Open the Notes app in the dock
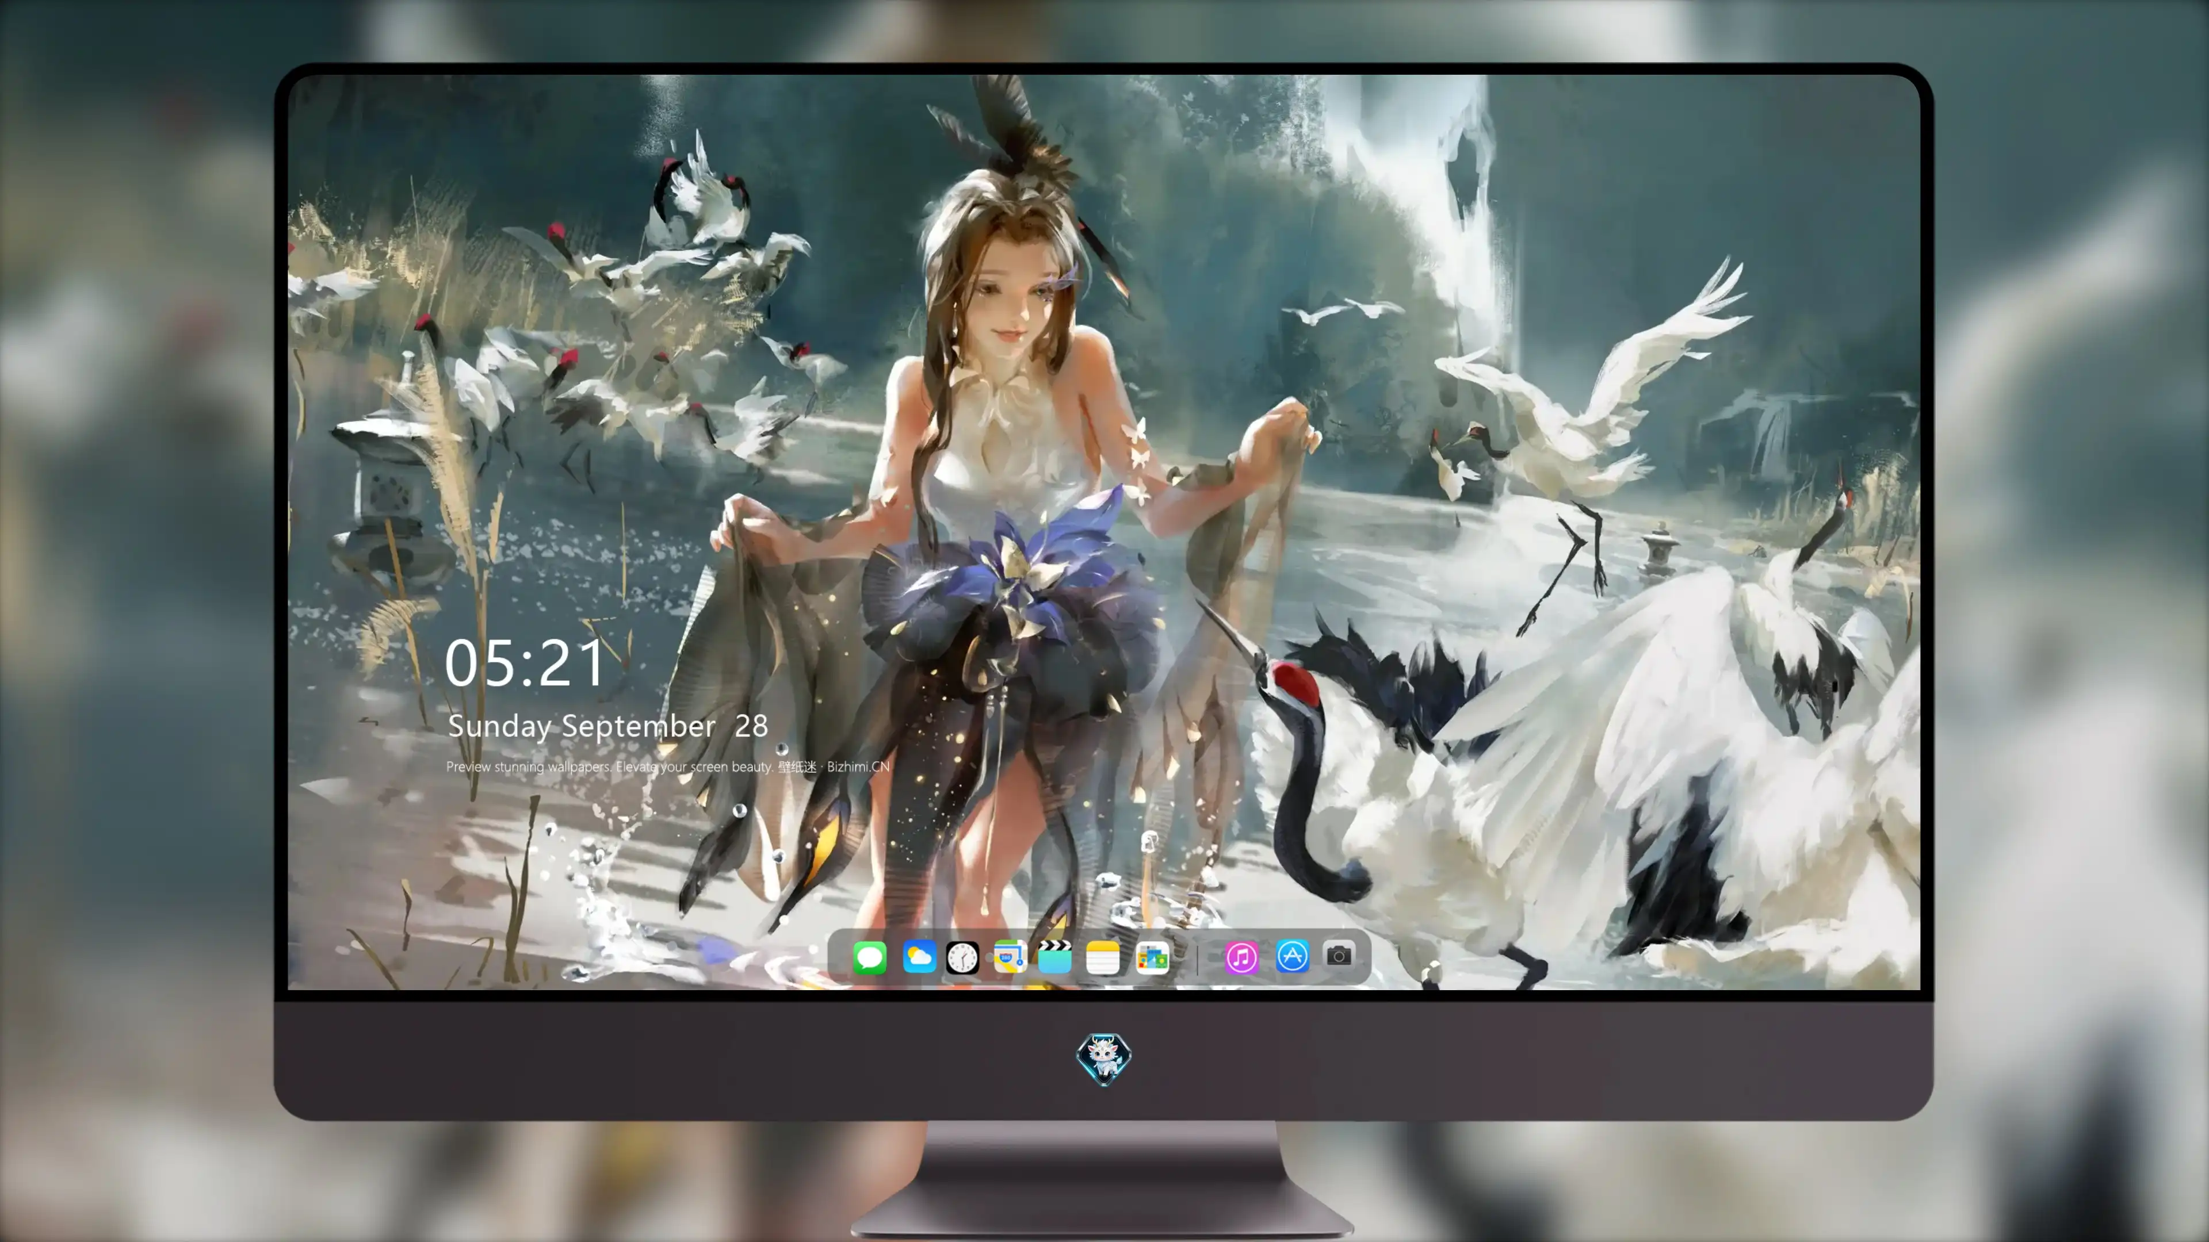 pyautogui.click(x=1103, y=957)
